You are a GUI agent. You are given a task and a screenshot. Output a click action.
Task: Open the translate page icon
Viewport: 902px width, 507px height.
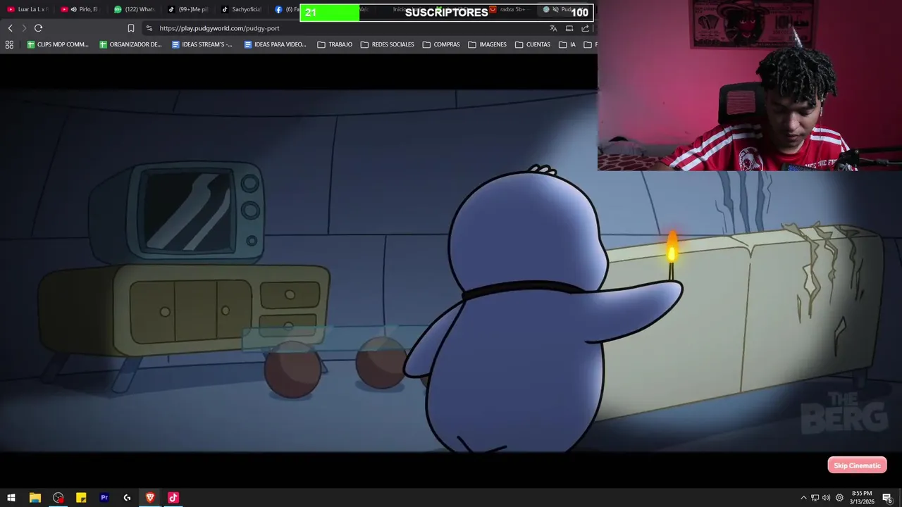(x=553, y=28)
